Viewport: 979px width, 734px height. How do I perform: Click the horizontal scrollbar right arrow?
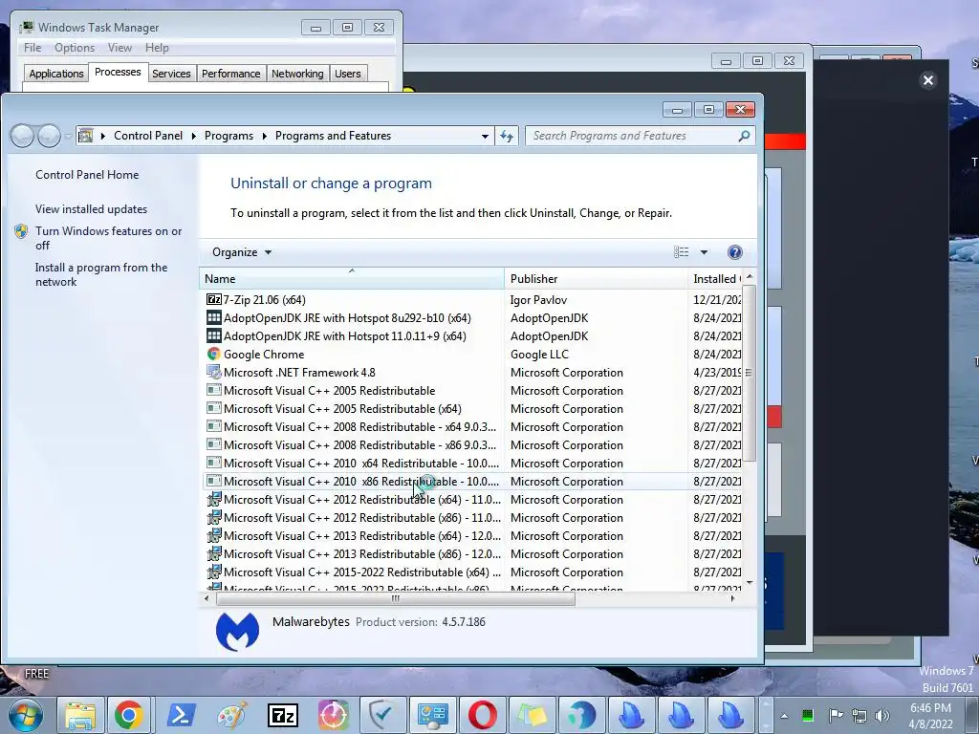pyautogui.click(x=732, y=598)
